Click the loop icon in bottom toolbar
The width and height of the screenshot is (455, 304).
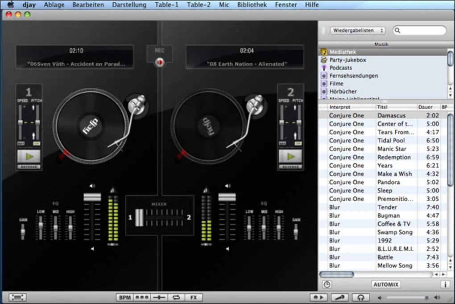176,297
